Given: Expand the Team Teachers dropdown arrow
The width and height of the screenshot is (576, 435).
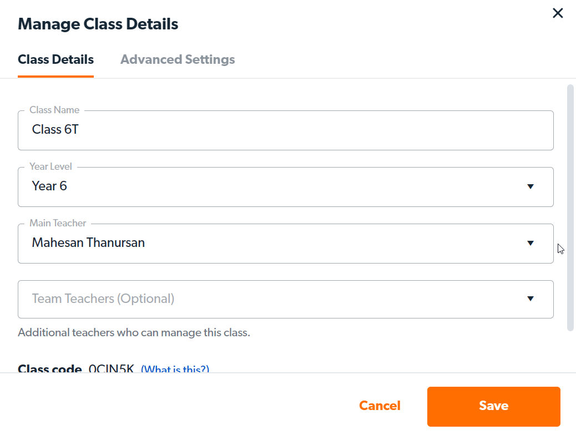Looking at the screenshot, I should coord(530,299).
